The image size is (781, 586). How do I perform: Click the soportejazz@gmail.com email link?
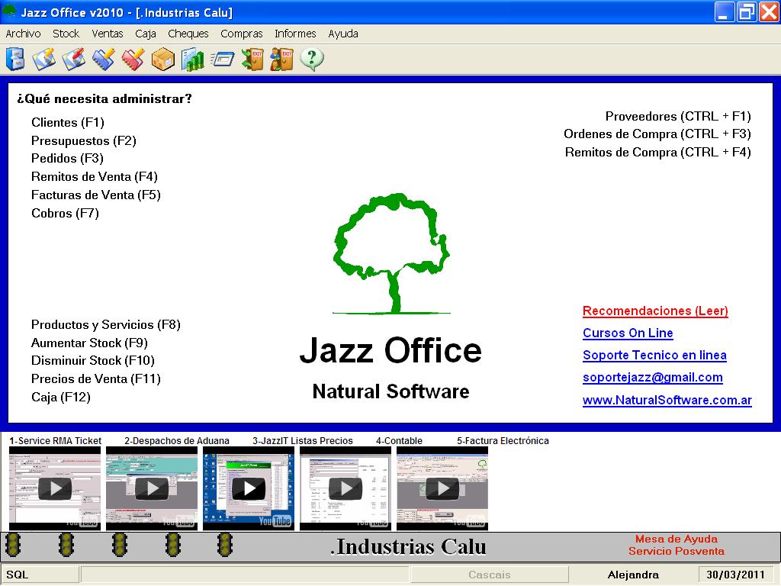[653, 378]
